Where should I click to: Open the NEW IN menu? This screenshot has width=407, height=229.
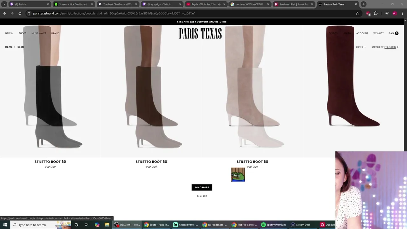point(9,33)
